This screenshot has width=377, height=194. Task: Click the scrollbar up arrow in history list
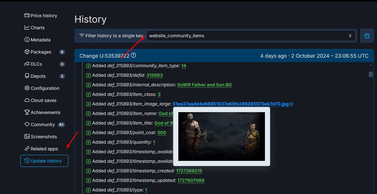click(x=371, y=65)
